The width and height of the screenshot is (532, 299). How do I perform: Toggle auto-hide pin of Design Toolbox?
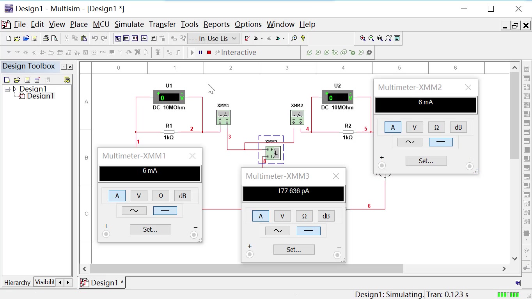point(64,67)
